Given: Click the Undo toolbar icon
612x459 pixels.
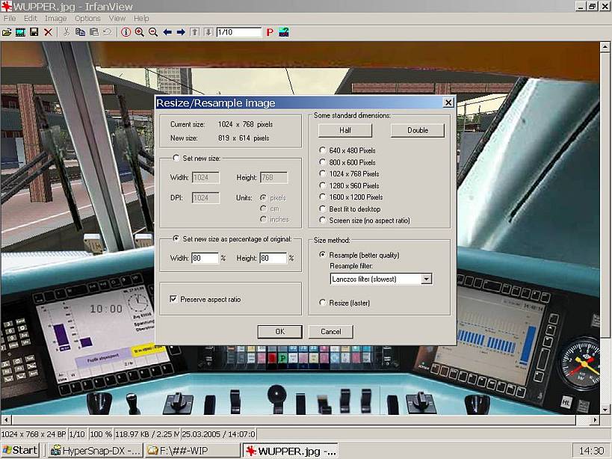Looking at the screenshot, I should tap(108, 32).
